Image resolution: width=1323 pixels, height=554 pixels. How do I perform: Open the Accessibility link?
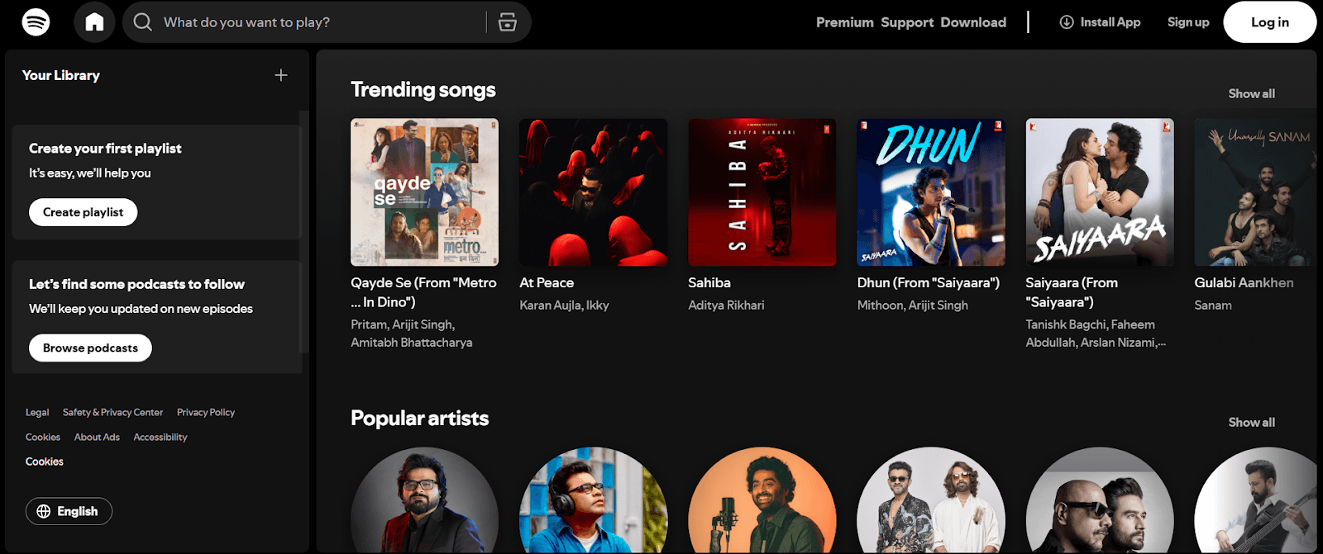160,437
